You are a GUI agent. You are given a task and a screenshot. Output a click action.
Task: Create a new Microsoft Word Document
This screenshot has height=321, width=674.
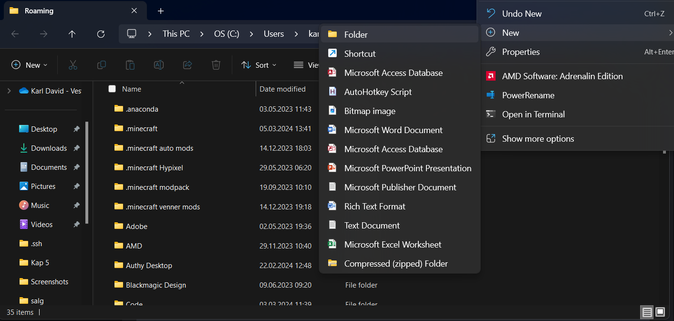pyautogui.click(x=400, y=130)
